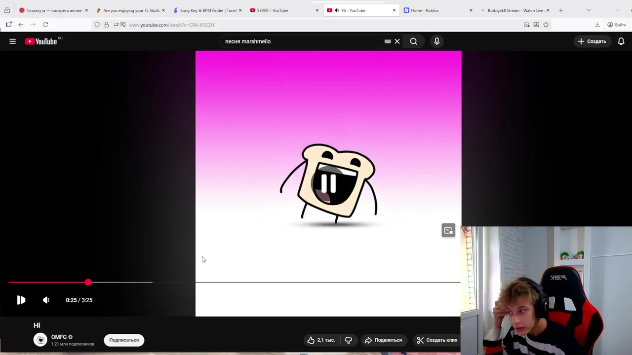Click the Создать create button
Image resolution: width=632 pixels, height=355 pixels.
(x=592, y=41)
